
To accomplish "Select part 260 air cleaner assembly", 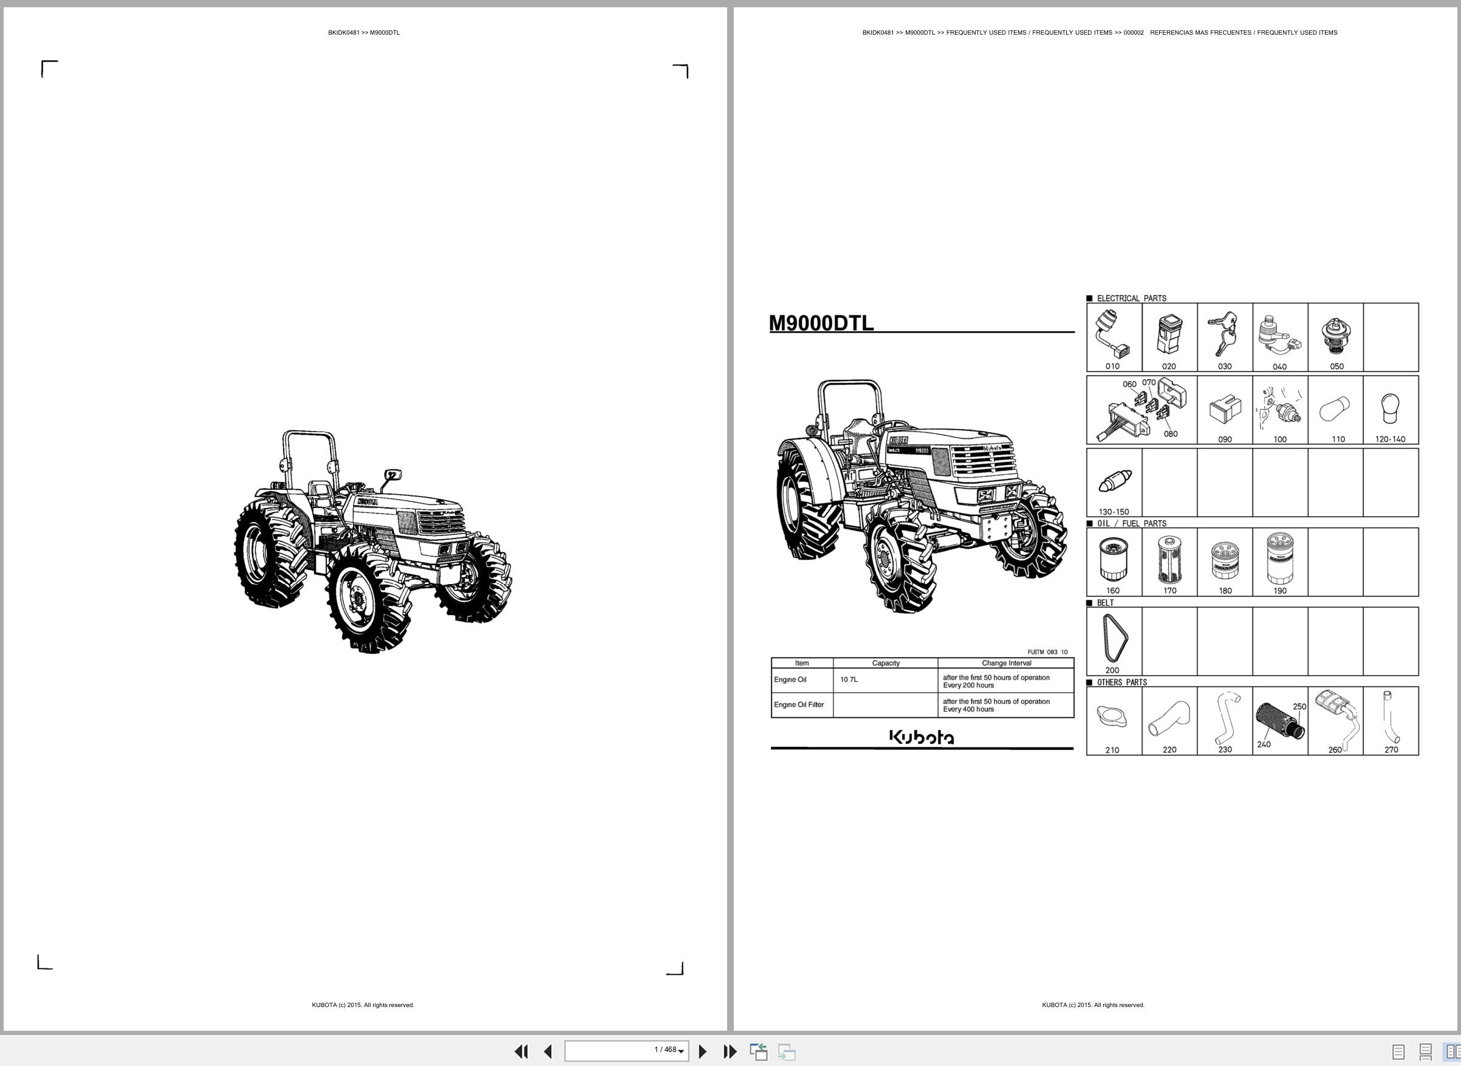I will [x=1336, y=721].
